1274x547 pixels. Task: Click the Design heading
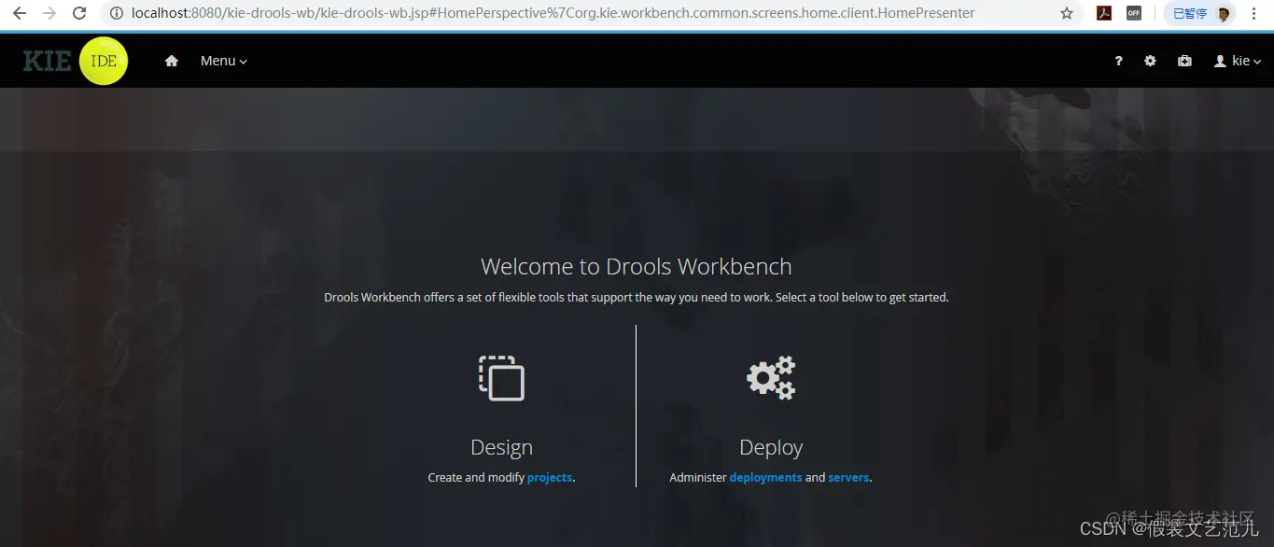pos(501,447)
